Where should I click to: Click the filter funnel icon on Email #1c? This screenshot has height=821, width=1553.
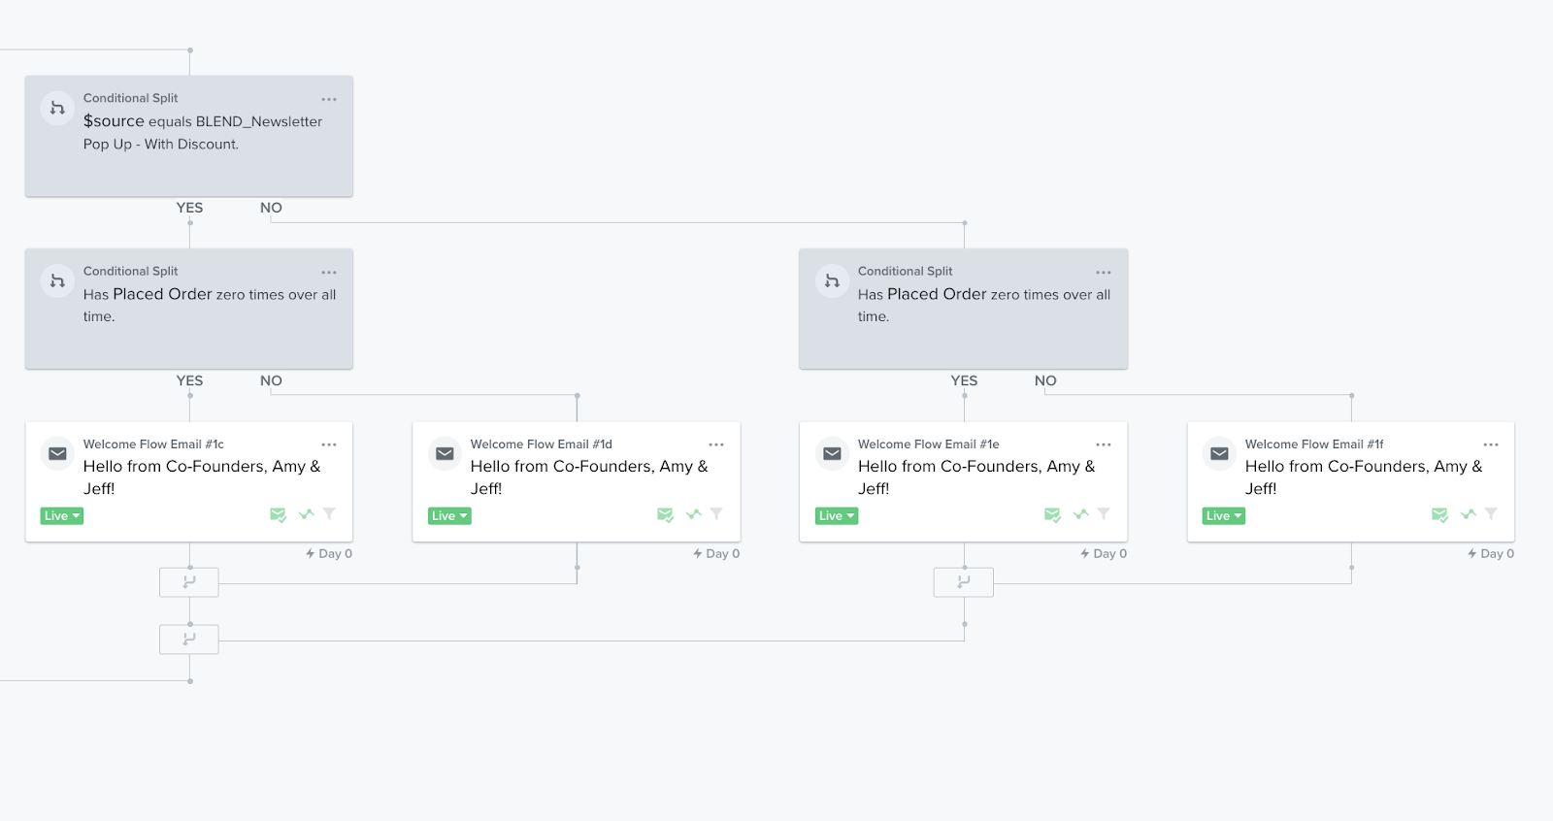pos(329,513)
